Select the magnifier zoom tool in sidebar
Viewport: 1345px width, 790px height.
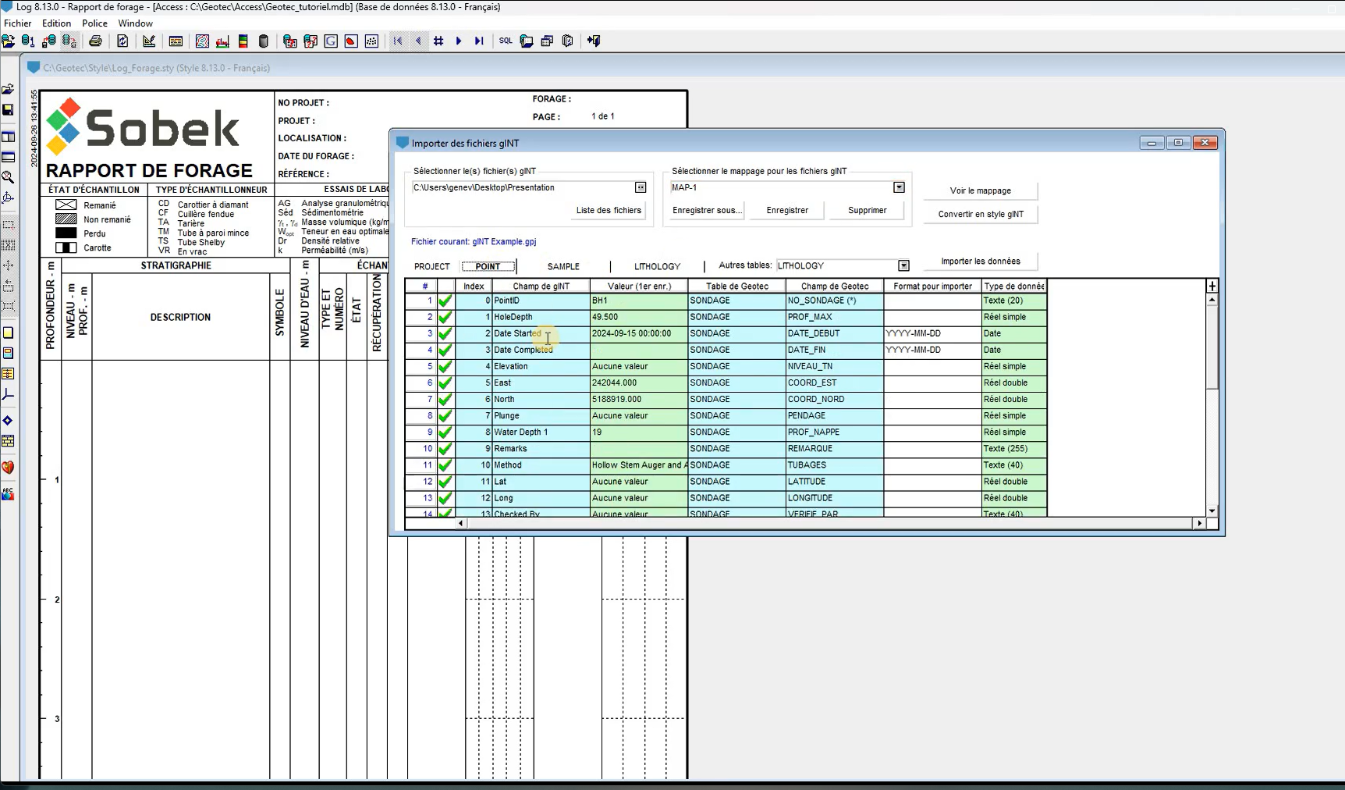[x=8, y=177]
